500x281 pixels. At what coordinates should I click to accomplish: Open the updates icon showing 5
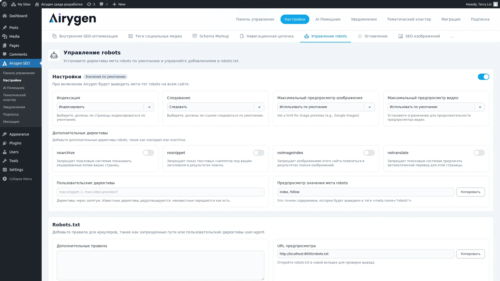click(89, 4)
